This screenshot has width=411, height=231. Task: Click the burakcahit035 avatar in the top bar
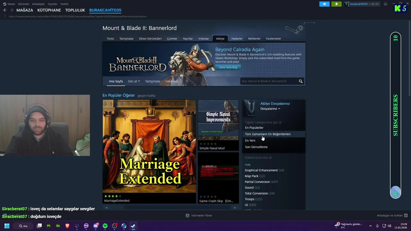[346, 4]
